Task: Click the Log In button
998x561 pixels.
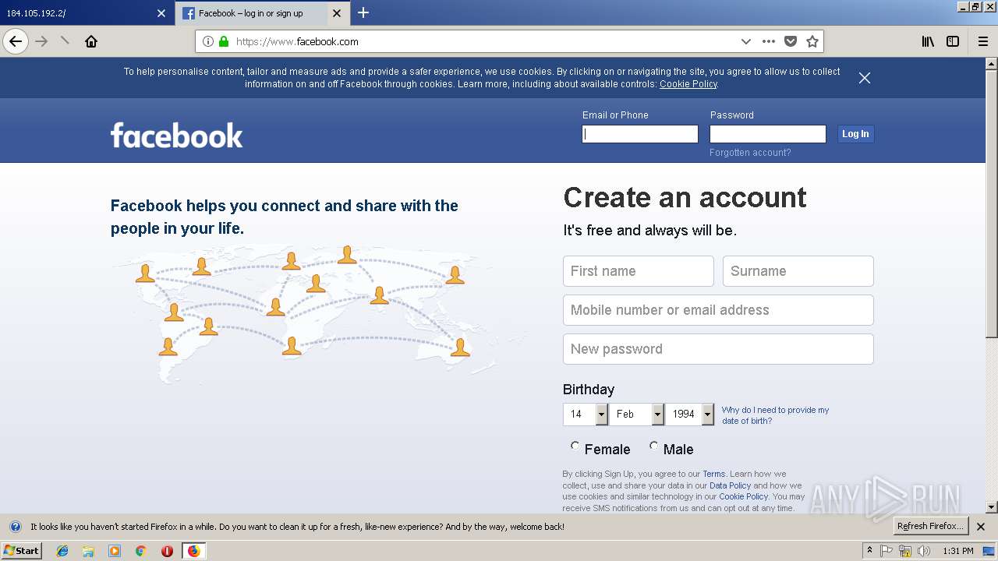Action: tap(855, 134)
